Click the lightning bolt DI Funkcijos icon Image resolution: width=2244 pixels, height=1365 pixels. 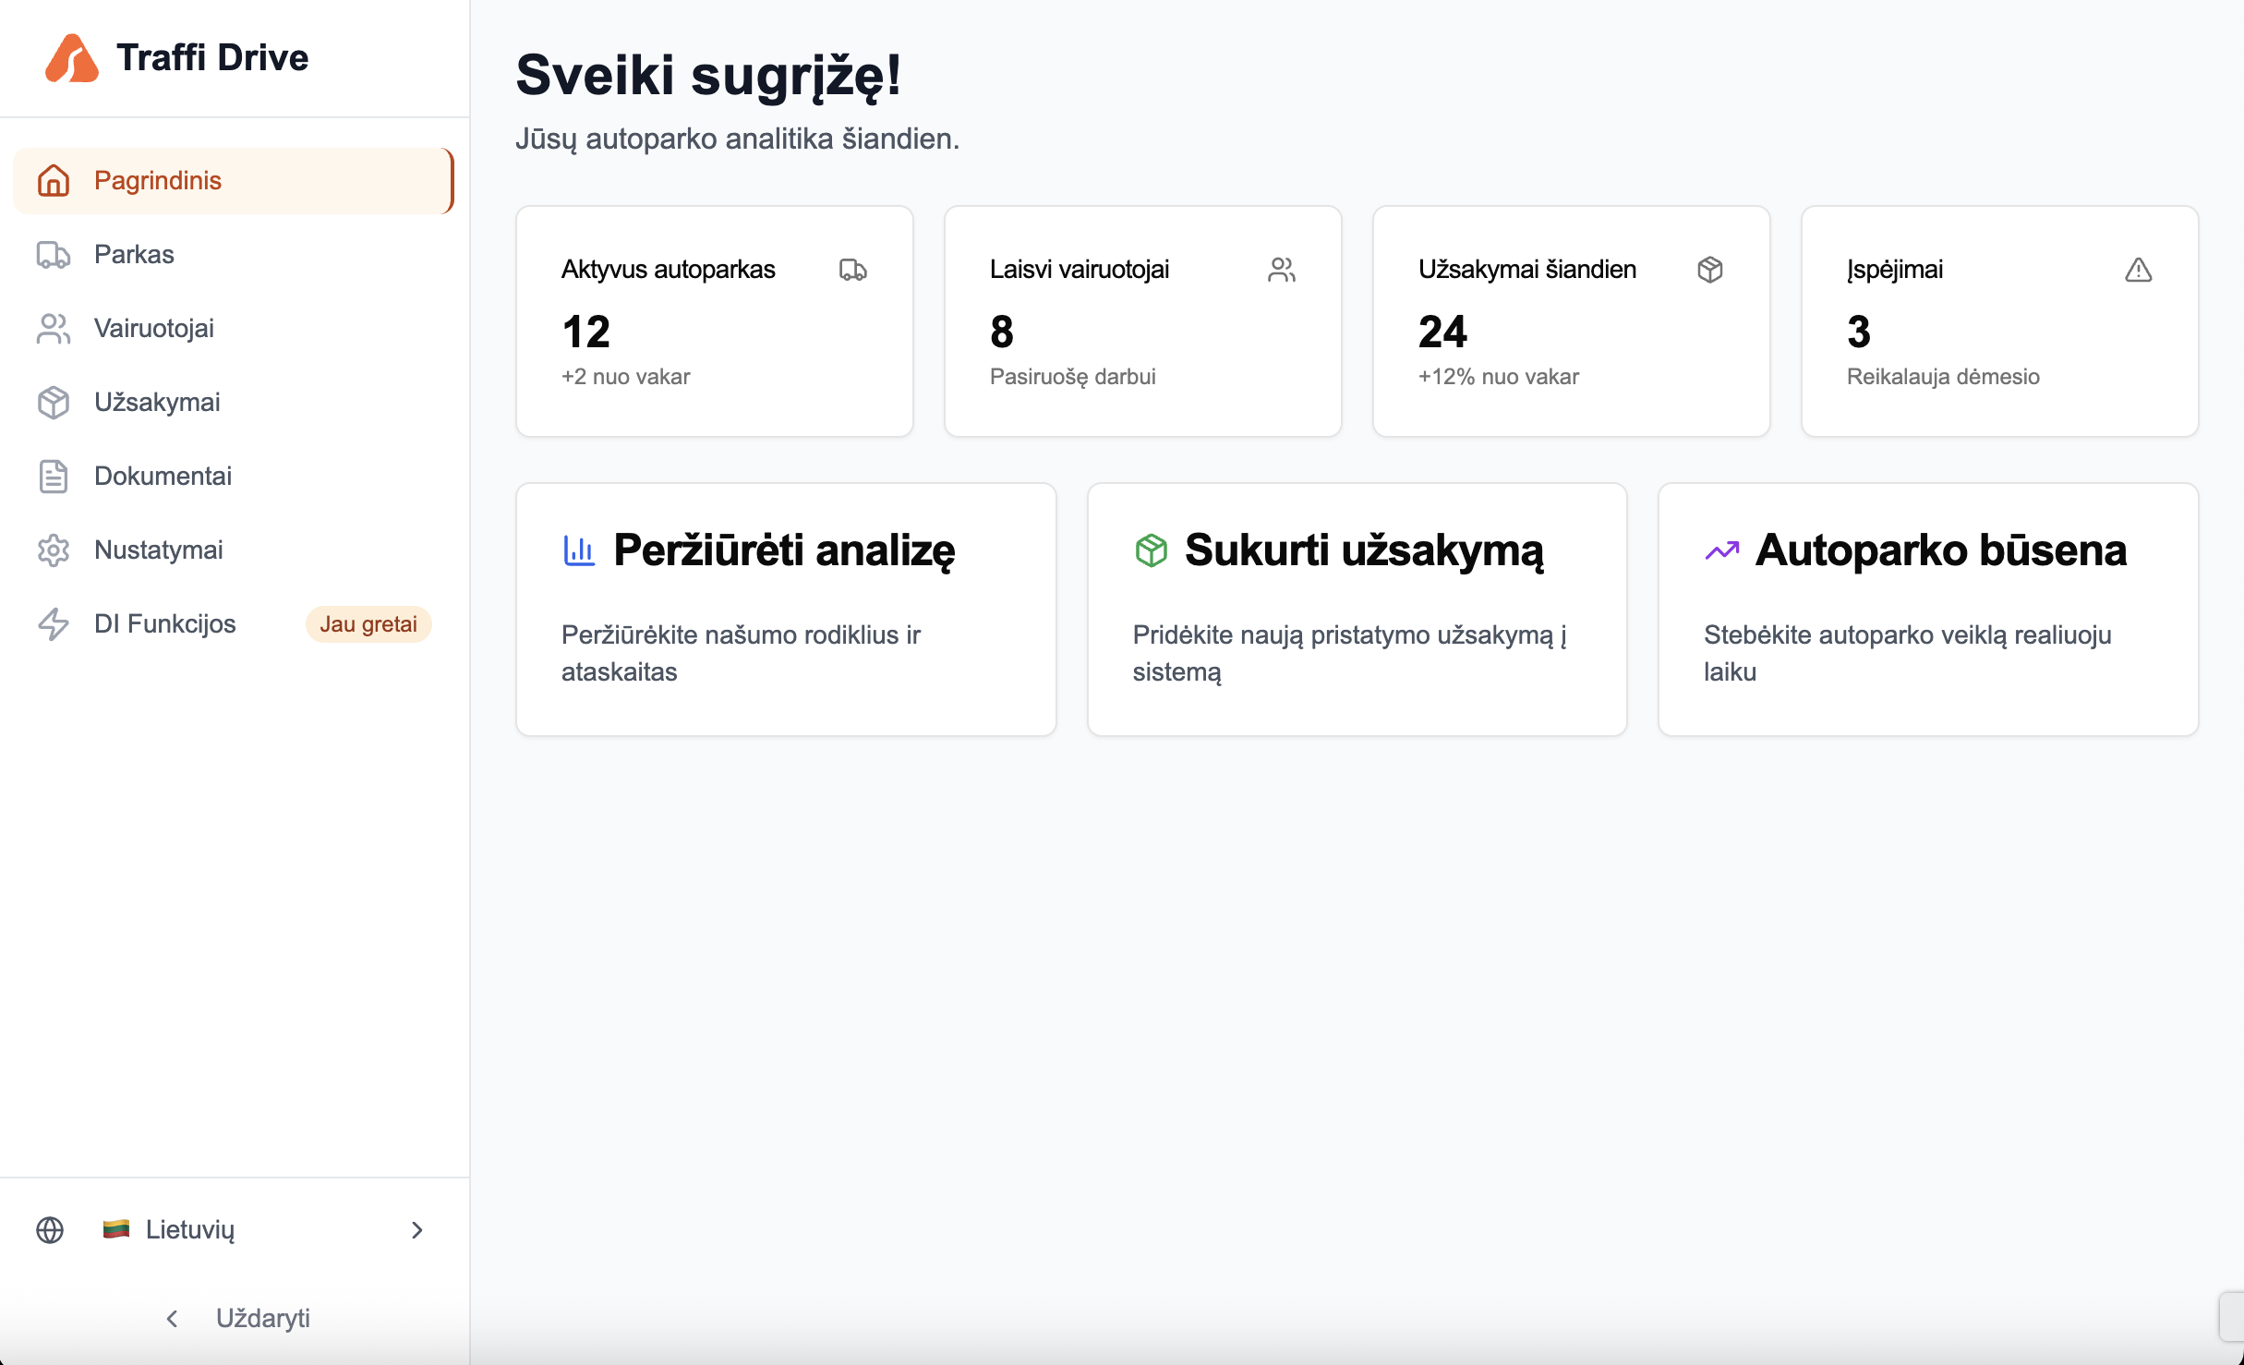coord(54,624)
